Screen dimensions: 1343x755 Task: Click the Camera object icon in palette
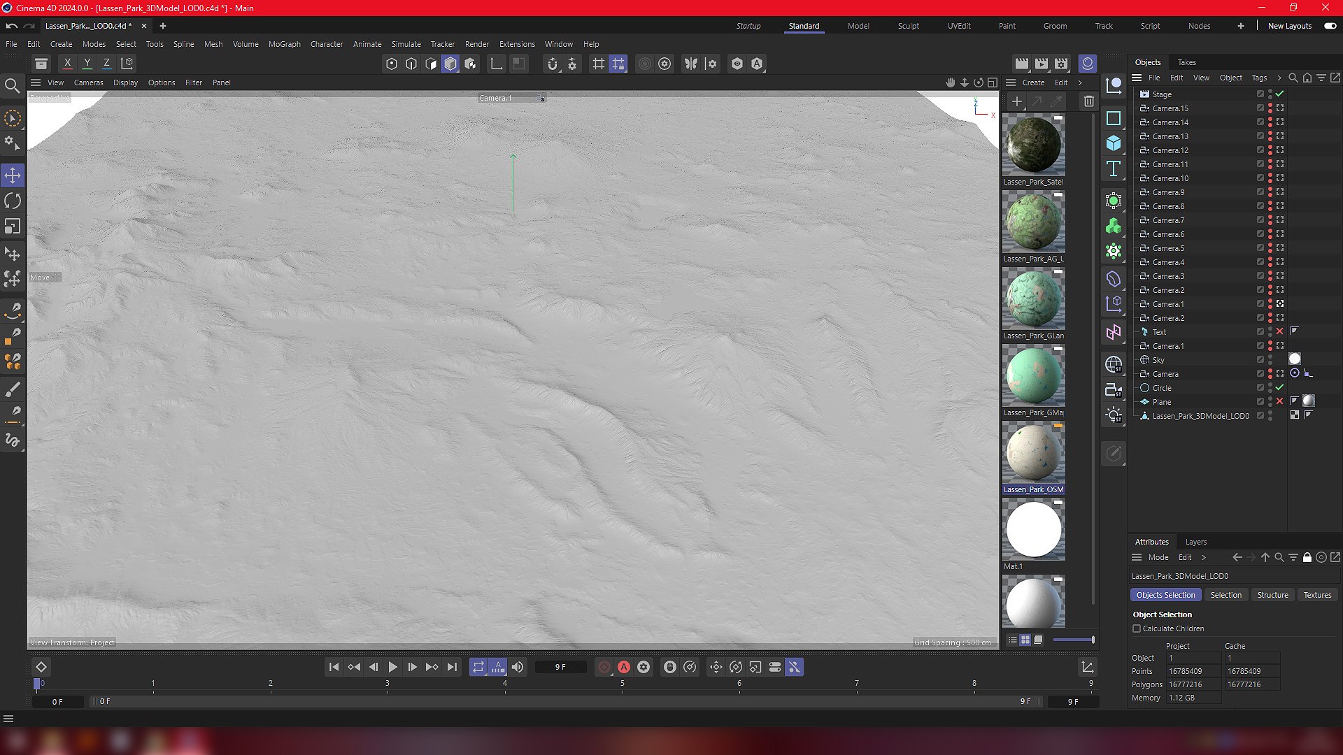pos(1114,390)
